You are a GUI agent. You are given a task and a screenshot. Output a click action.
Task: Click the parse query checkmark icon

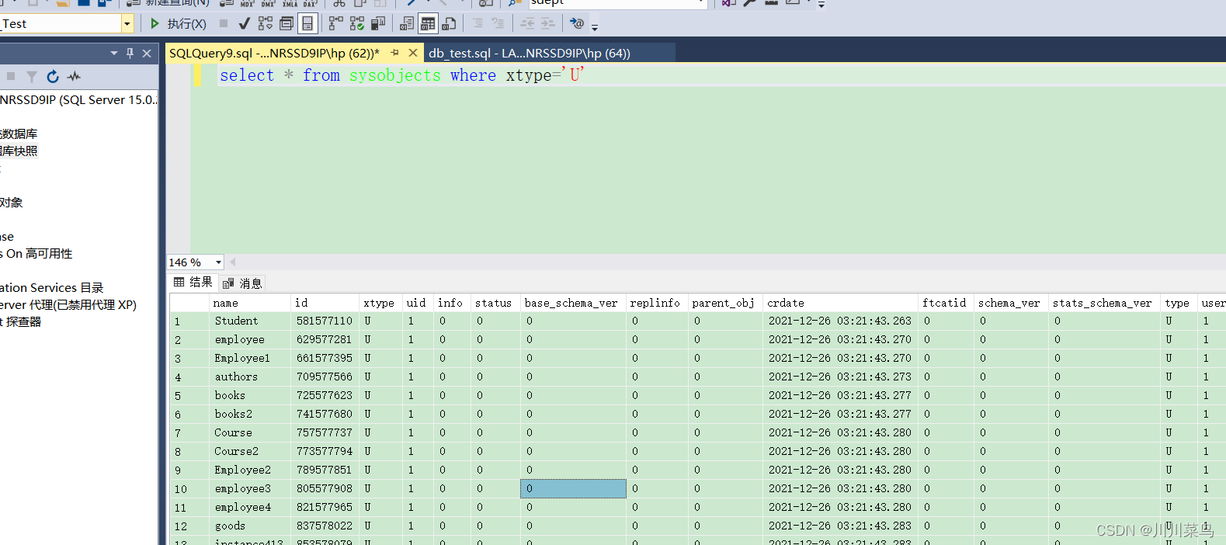click(x=244, y=23)
